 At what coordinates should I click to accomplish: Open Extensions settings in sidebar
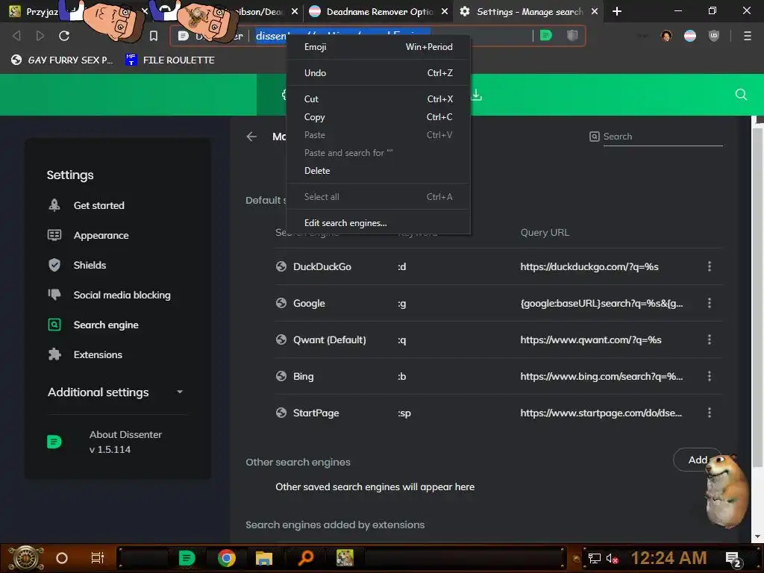98,354
